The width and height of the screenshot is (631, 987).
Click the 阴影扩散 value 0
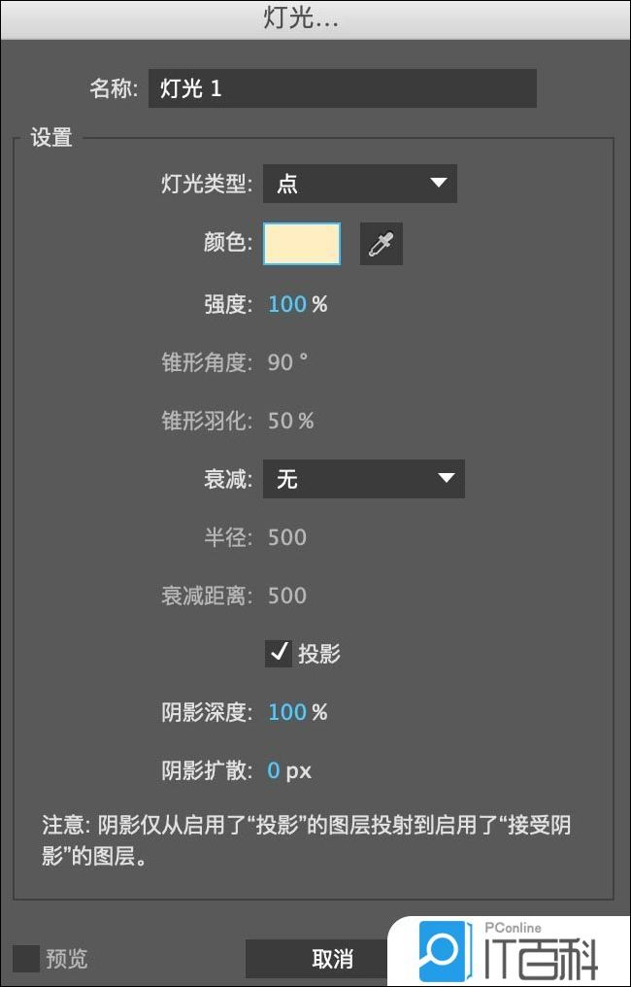[274, 770]
